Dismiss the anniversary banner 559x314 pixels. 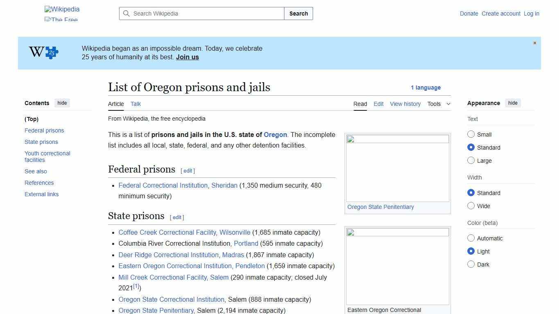pos(534,43)
